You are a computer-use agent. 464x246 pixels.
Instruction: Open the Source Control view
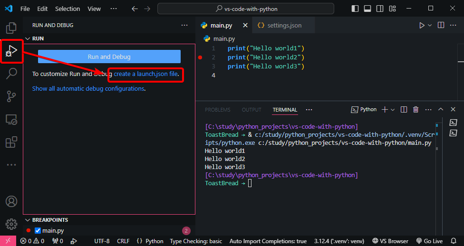click(11, 96)
